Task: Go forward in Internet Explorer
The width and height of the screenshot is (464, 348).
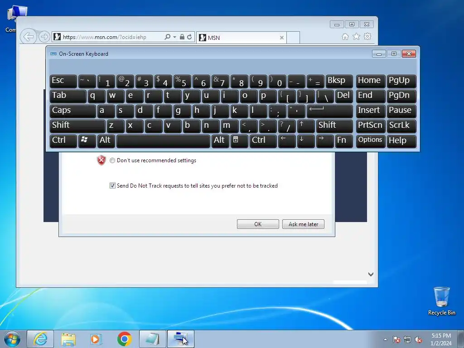Action: click(44, 37)
